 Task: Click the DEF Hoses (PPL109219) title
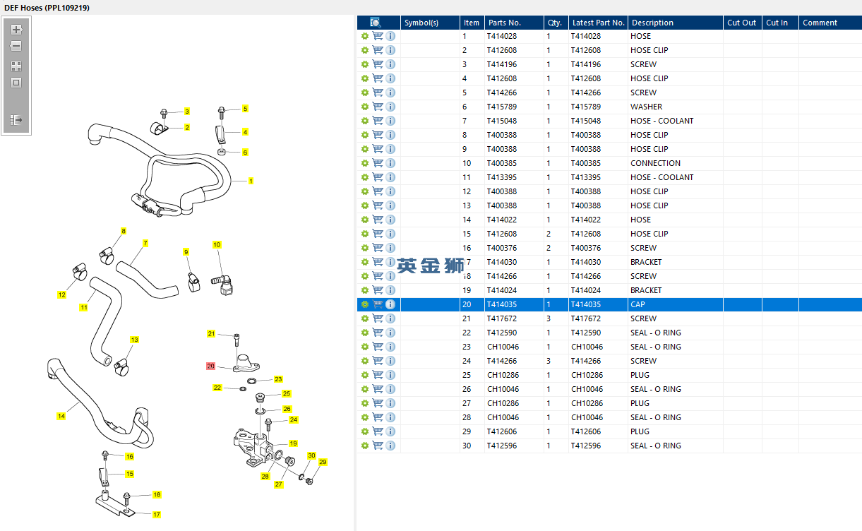47,8
